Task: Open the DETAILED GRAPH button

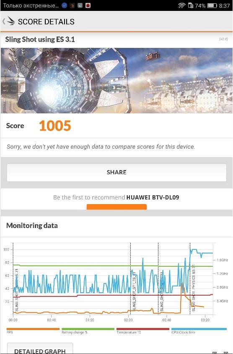Action: point(40,349)
